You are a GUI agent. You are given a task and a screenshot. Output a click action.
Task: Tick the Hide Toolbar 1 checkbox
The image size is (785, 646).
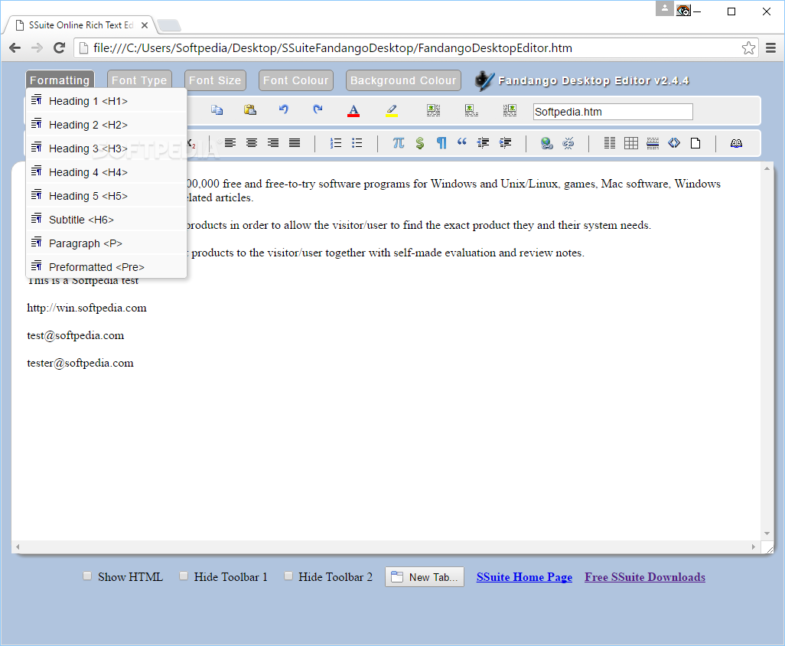coord(184,576)
